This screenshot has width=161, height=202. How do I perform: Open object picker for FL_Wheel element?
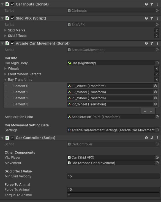tap(155, 86)
